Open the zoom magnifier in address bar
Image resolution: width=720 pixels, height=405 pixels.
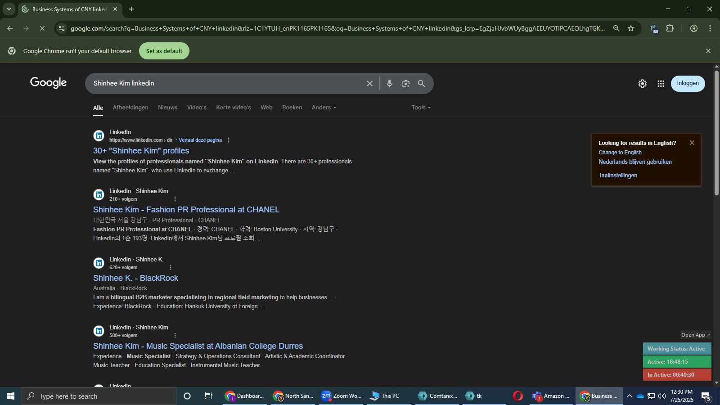coord(616,28)
